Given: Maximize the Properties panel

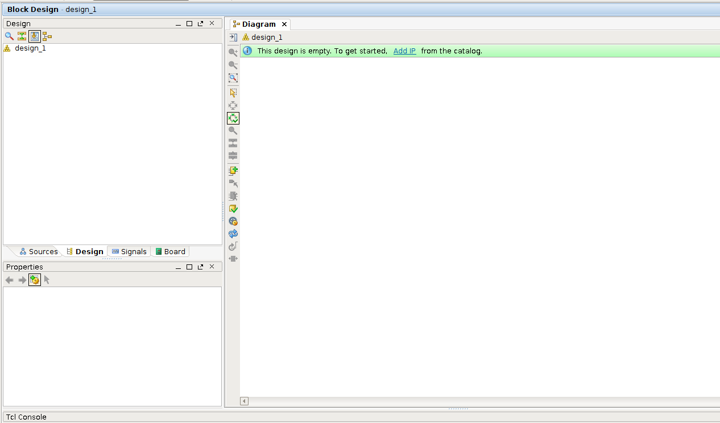Looking at the screenshot, I should pos(189,267).
